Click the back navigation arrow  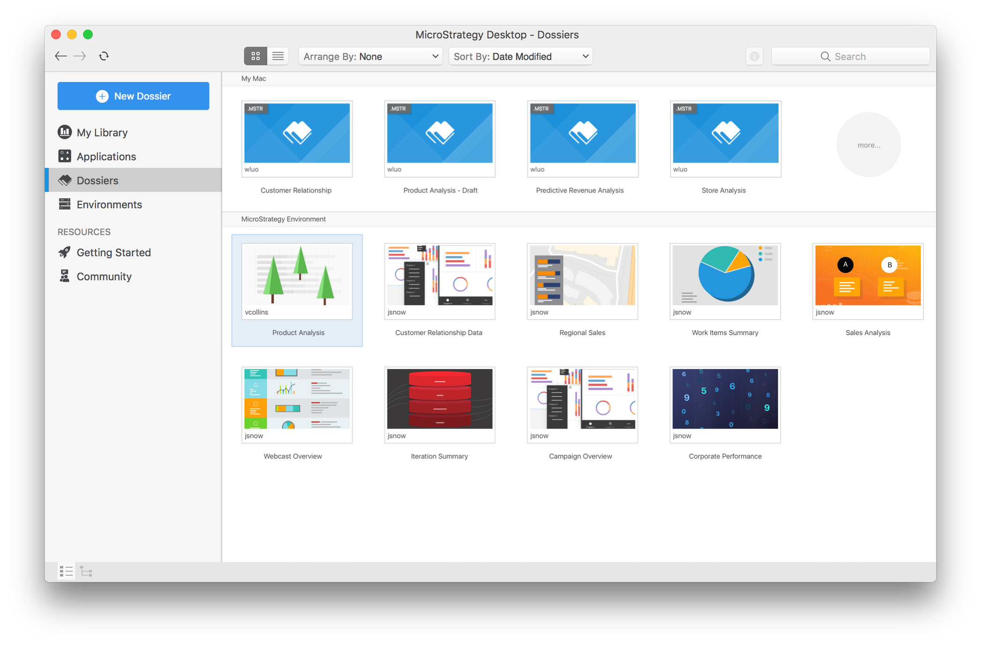[60, 56]
